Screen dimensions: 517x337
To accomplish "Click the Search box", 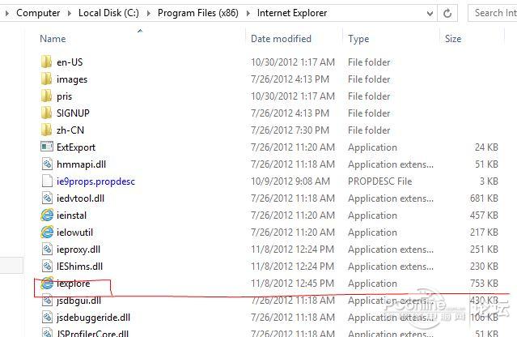I will tap(494, 12).
